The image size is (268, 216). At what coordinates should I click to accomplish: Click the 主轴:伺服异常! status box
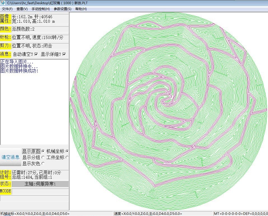(40, 184)
